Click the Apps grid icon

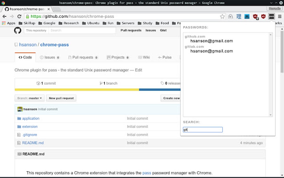(x=4, y=23)
